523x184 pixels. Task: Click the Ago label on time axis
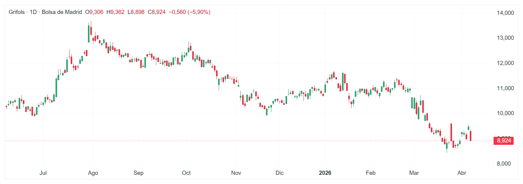click(x=93, y=173)
